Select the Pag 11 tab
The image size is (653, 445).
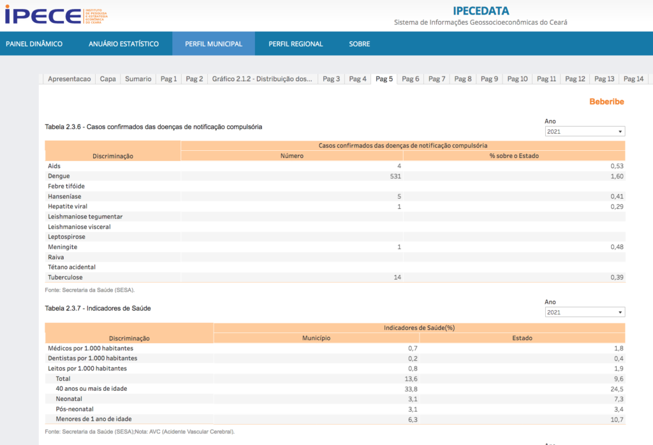click(x=547, y=79)
